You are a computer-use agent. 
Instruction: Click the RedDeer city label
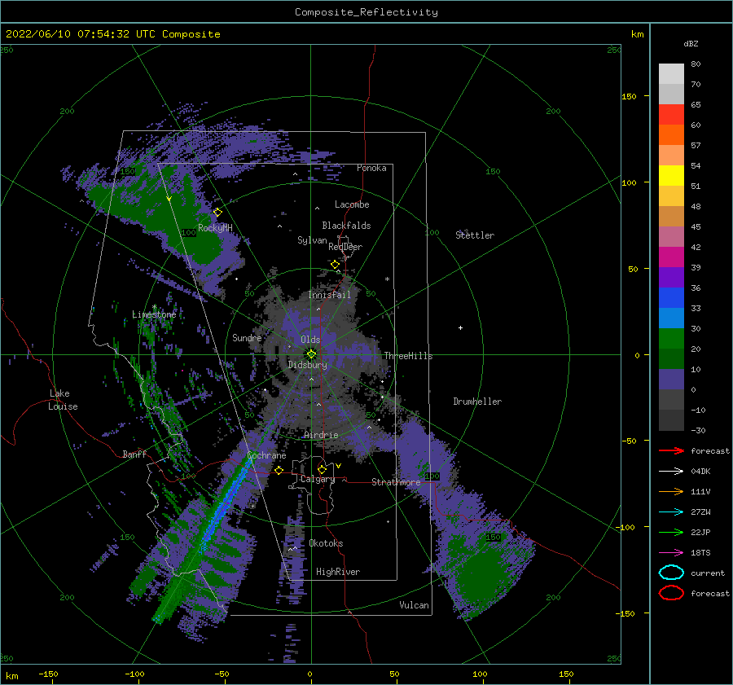tap(345, 247)
